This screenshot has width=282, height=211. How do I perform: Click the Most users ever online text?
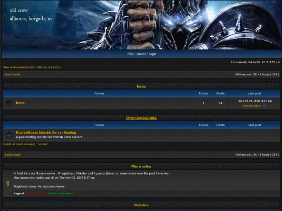click(54, 178)
